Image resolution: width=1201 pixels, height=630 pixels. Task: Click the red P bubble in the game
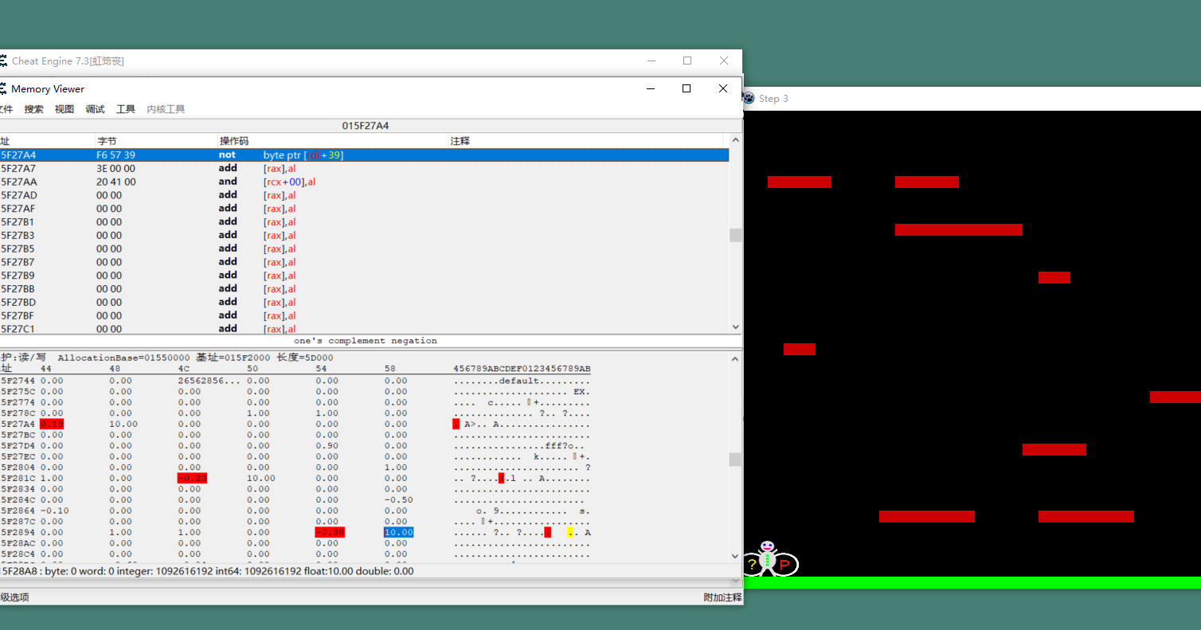pyautogui.click(x=785, y=564)
